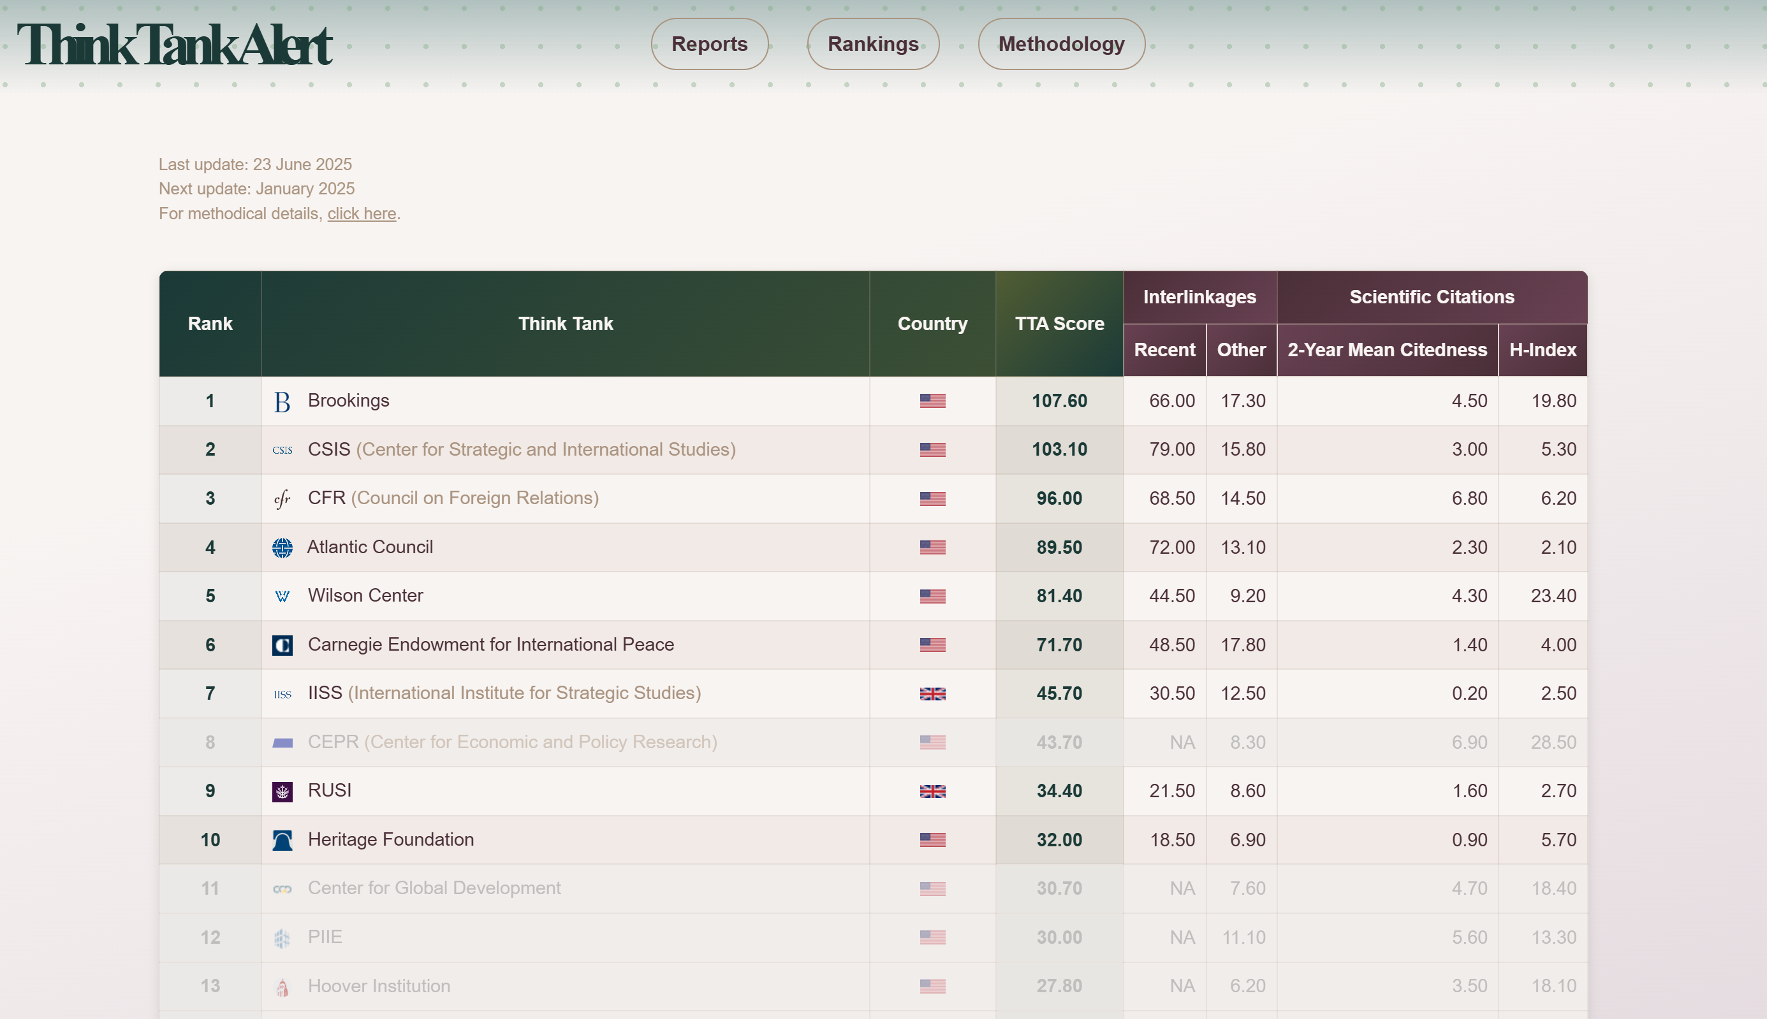Sort by the Country column header
Screen dimensions: 1767x1019
[932, 323]
